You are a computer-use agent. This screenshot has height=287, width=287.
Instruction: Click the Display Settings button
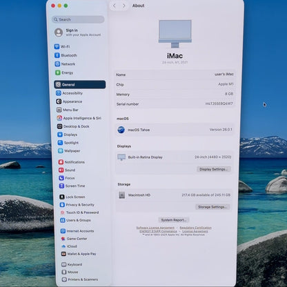214,169
